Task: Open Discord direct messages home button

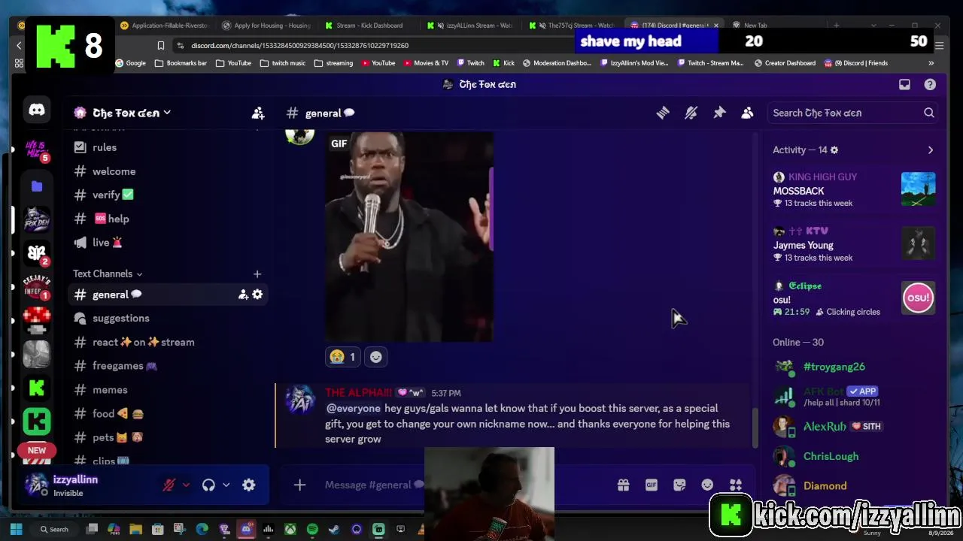Action: 36,110
